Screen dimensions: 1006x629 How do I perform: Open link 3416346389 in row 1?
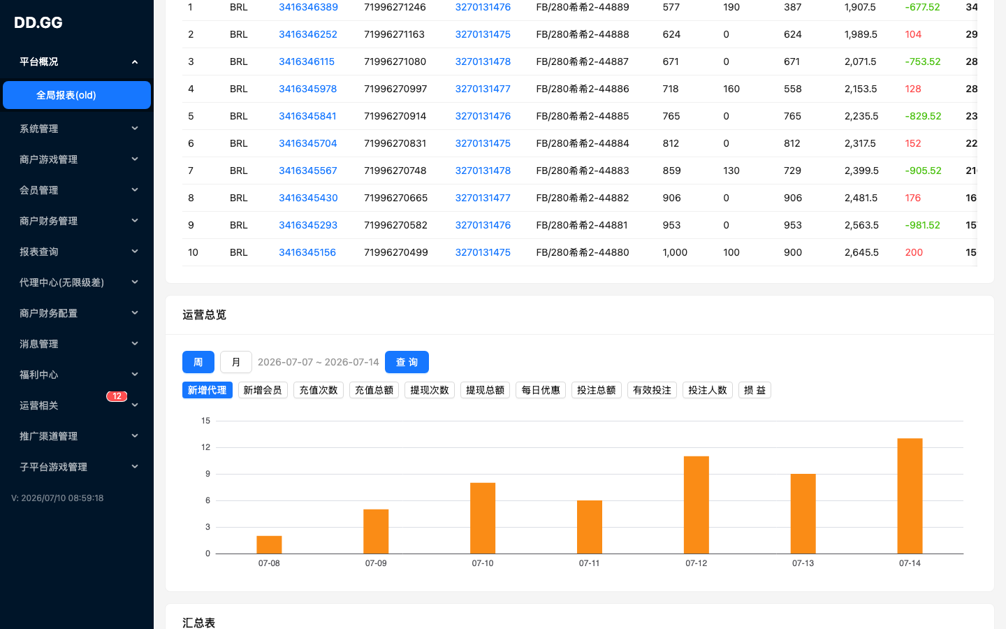coord(308,7)
